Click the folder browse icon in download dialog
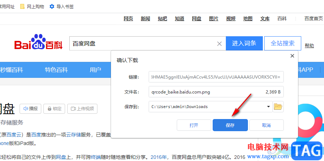The width and height of the screenshot is (324, 161). 278,107
